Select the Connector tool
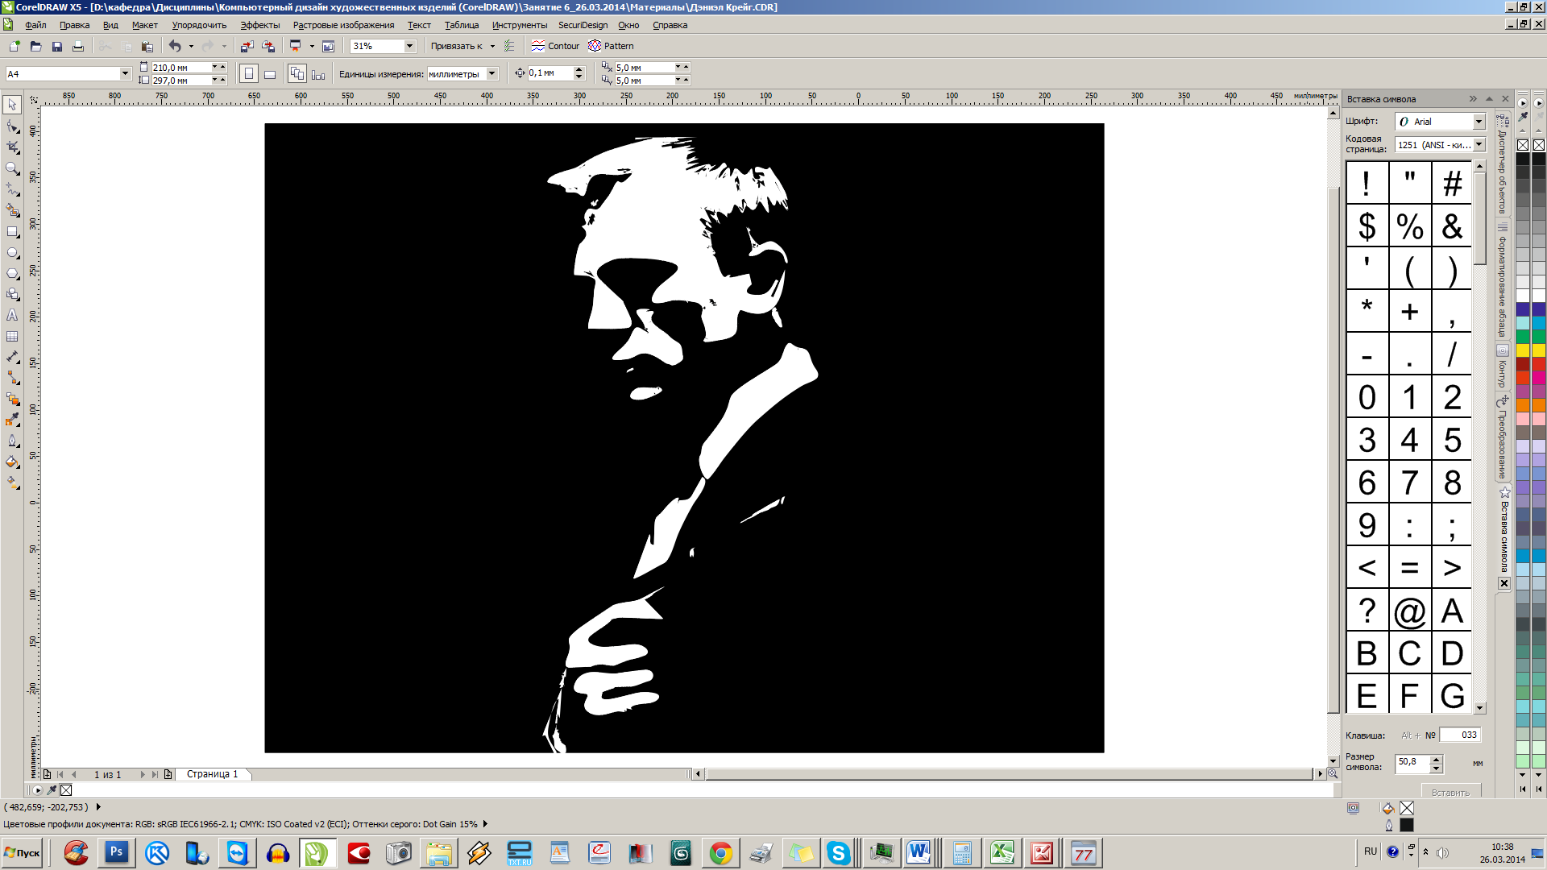This screenshot has width=1547, height=870. coord(12,378)
